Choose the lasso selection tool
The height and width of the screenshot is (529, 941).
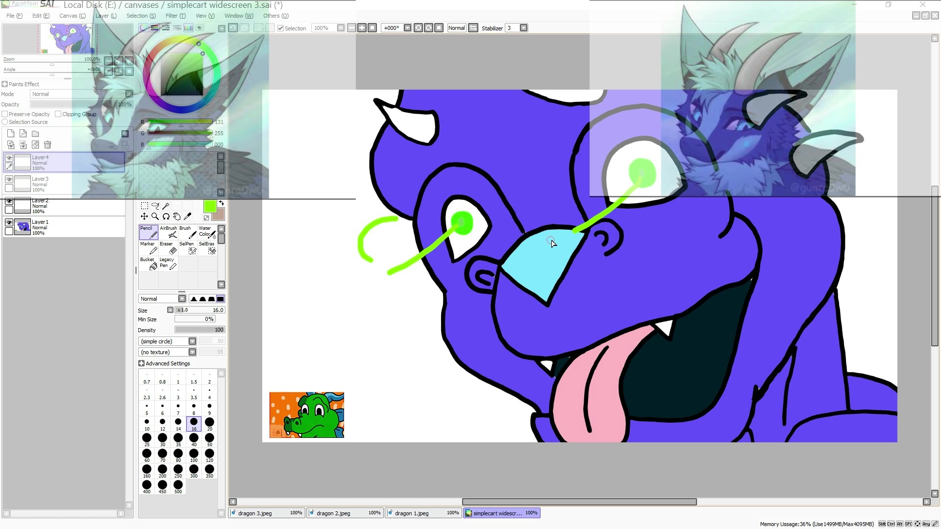coord(155,206)
